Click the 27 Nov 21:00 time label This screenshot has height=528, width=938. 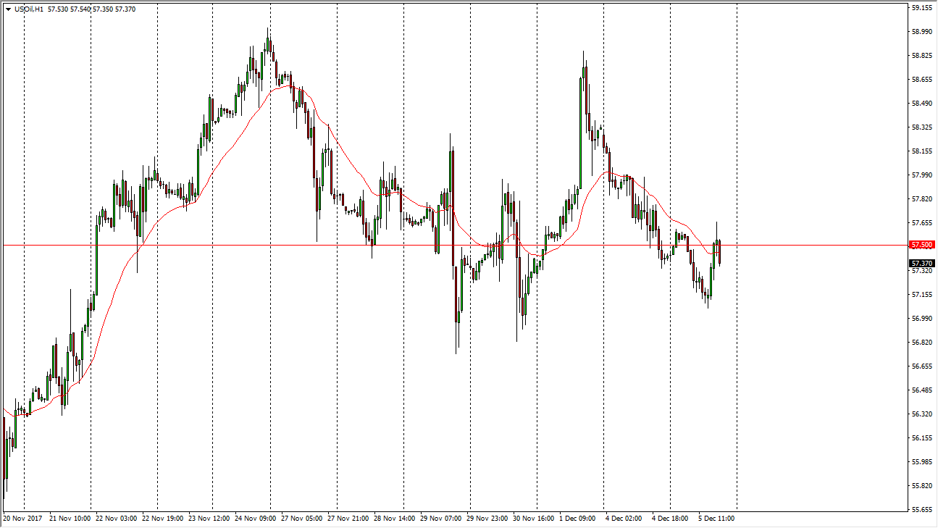tap(351, 519)
